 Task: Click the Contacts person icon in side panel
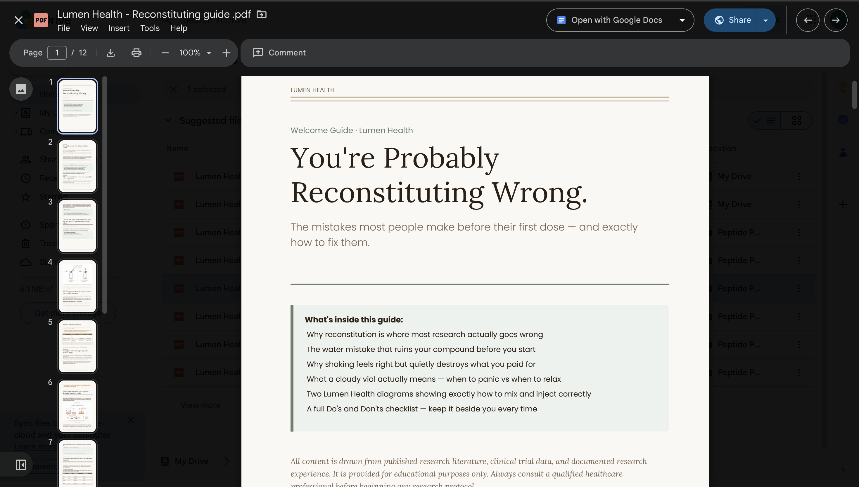coord(843,153)
